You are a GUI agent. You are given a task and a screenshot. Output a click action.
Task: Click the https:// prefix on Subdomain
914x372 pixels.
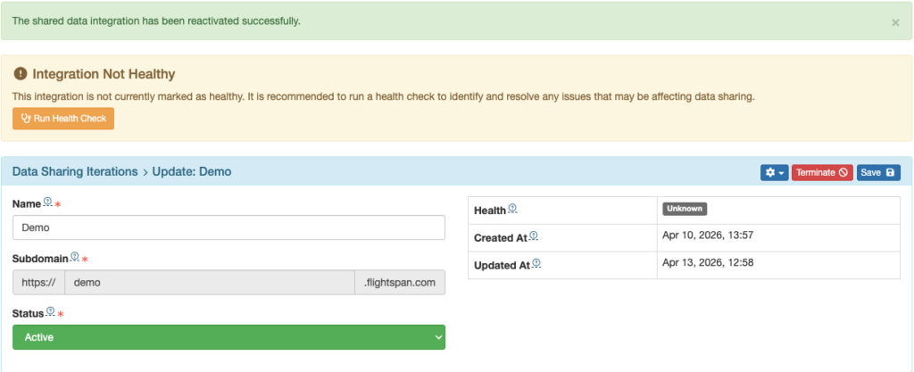pos(38,282)
